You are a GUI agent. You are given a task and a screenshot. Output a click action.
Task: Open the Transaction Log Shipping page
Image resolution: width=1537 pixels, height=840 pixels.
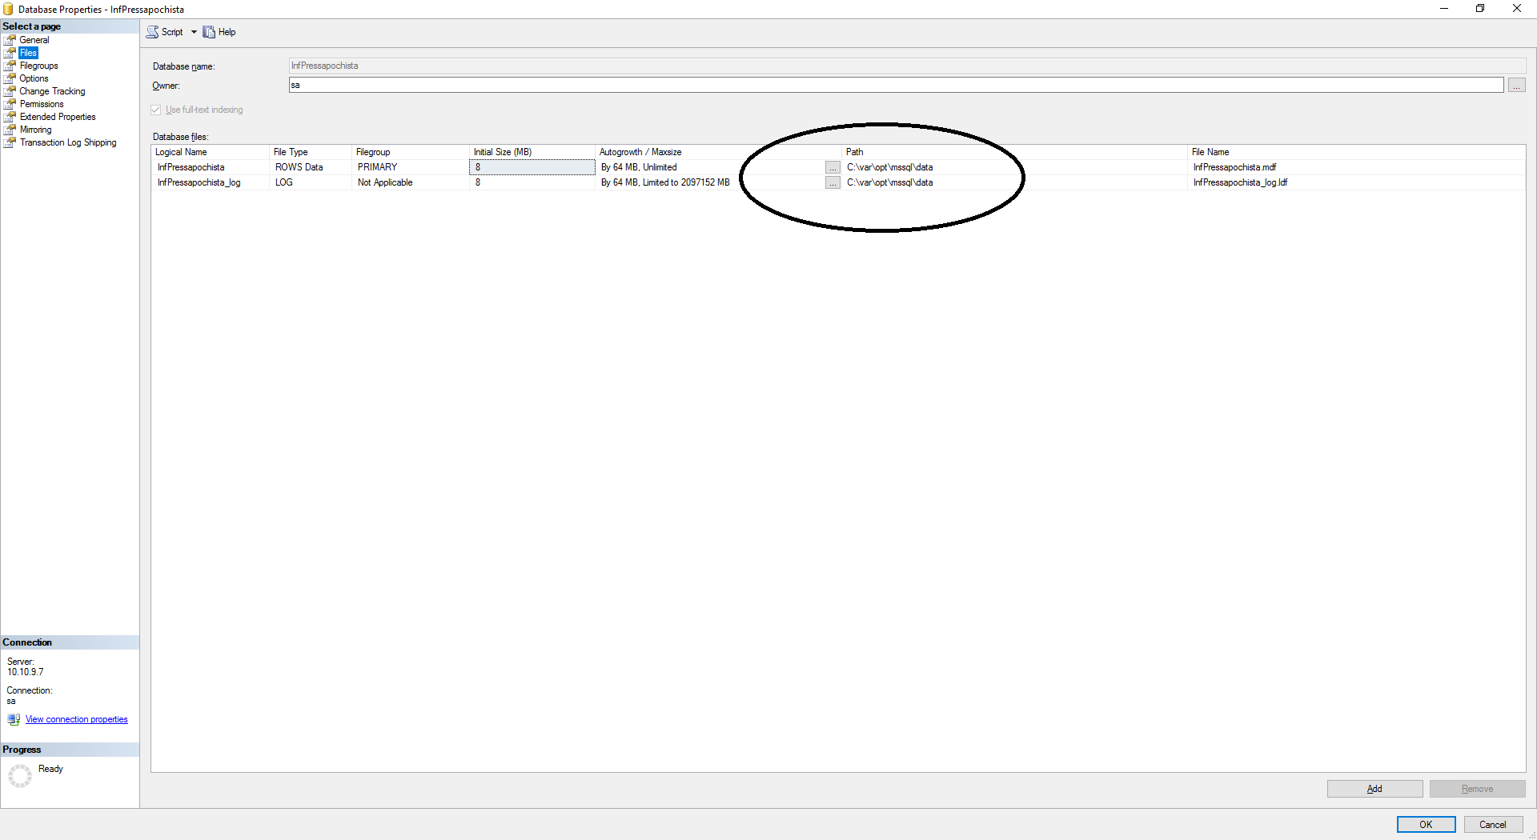[x=68, y=142]
